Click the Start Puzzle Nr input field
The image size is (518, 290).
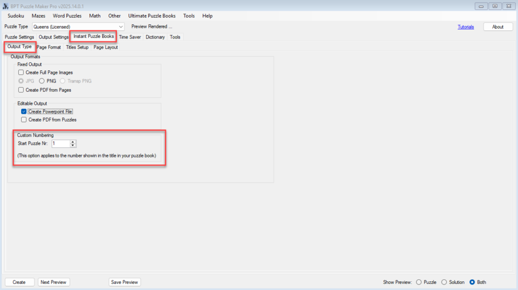(60, 144)
